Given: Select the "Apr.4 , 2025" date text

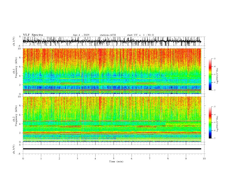Looking at the screenshot, I should [x=81, y=35].
